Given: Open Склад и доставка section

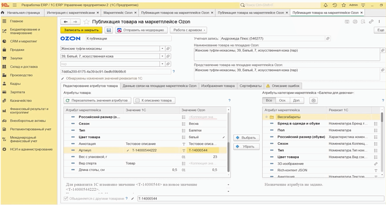Looking at the screenshot, I should click(24, 67).
